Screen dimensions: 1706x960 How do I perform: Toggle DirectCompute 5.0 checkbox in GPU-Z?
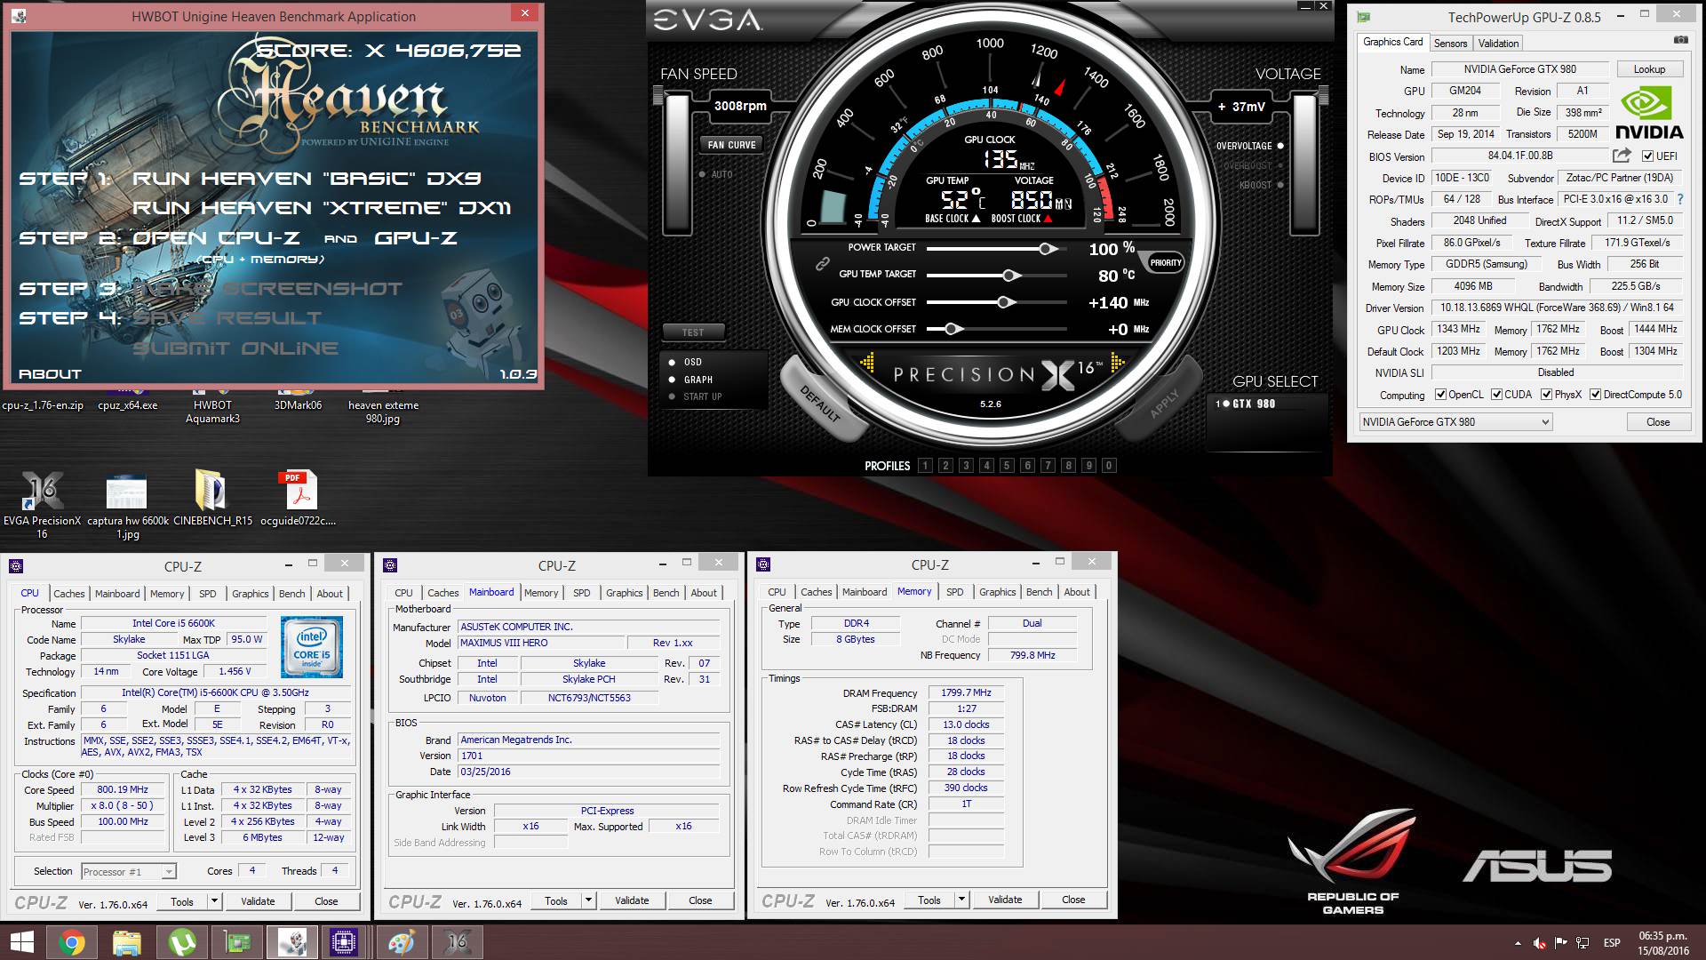(x=1596, y=395)
